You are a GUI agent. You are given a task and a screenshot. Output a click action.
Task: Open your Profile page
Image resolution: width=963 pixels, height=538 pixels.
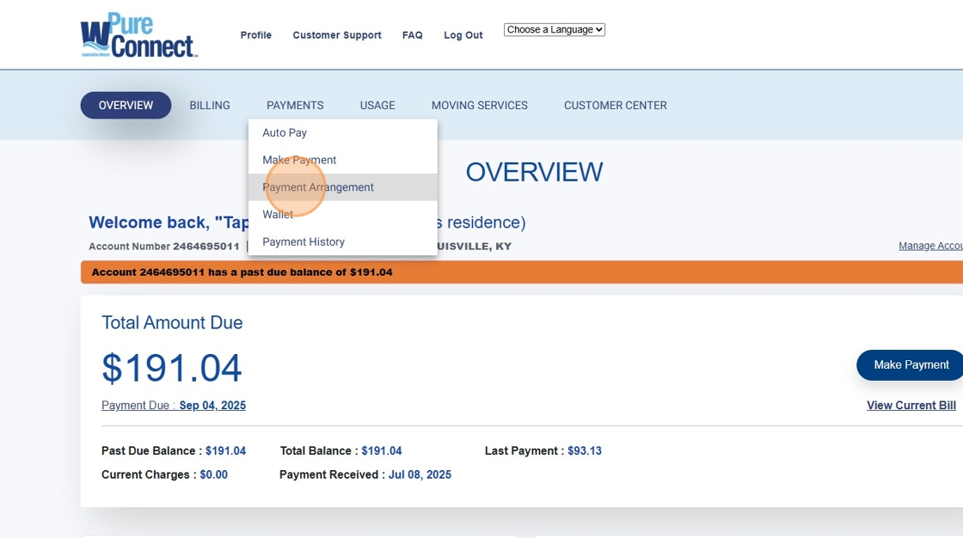(x=255, y=35)
